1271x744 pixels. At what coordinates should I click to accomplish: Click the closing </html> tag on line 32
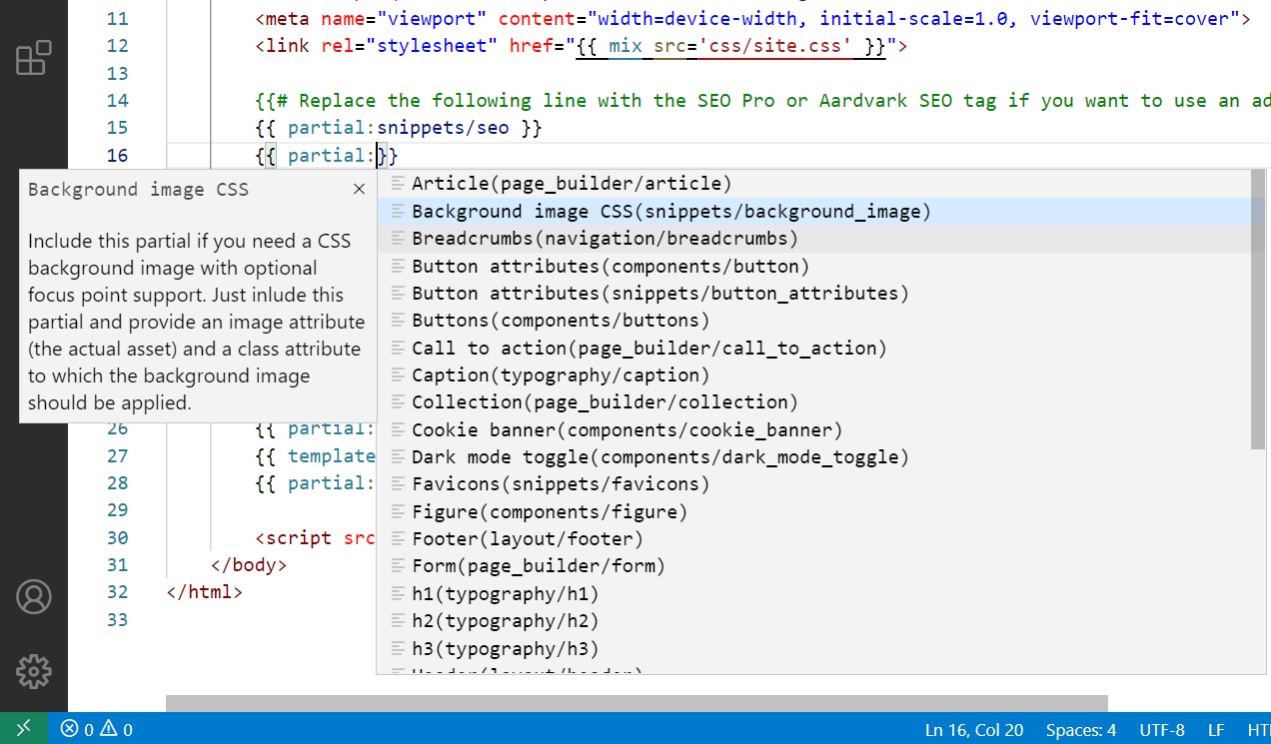point(205,592)
